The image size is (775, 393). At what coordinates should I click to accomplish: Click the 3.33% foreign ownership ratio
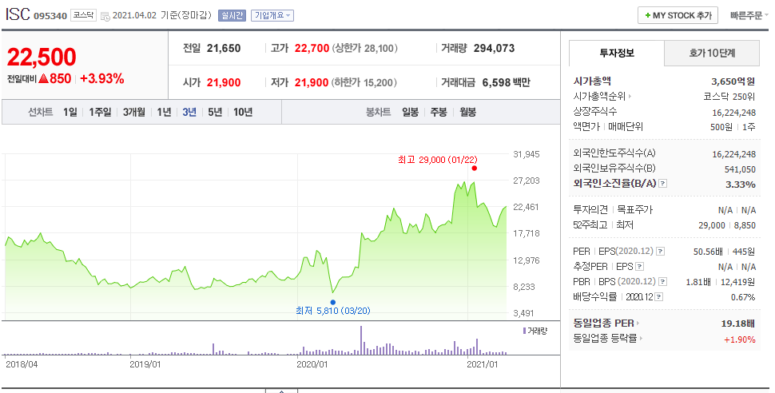741,185
